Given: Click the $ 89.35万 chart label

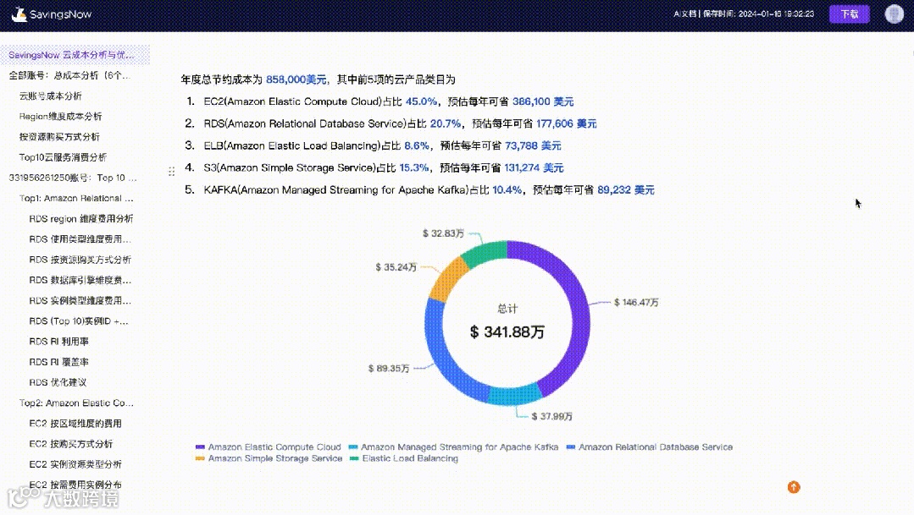Looking at the screenshot, I should pyautogui.click(x=389, y=369).
